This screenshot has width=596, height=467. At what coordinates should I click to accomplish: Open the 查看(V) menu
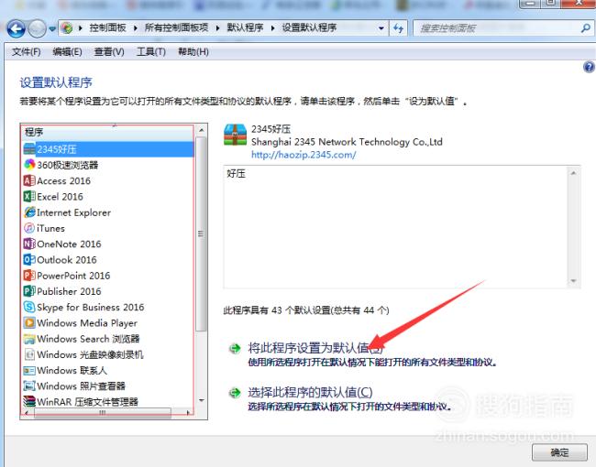109,51
